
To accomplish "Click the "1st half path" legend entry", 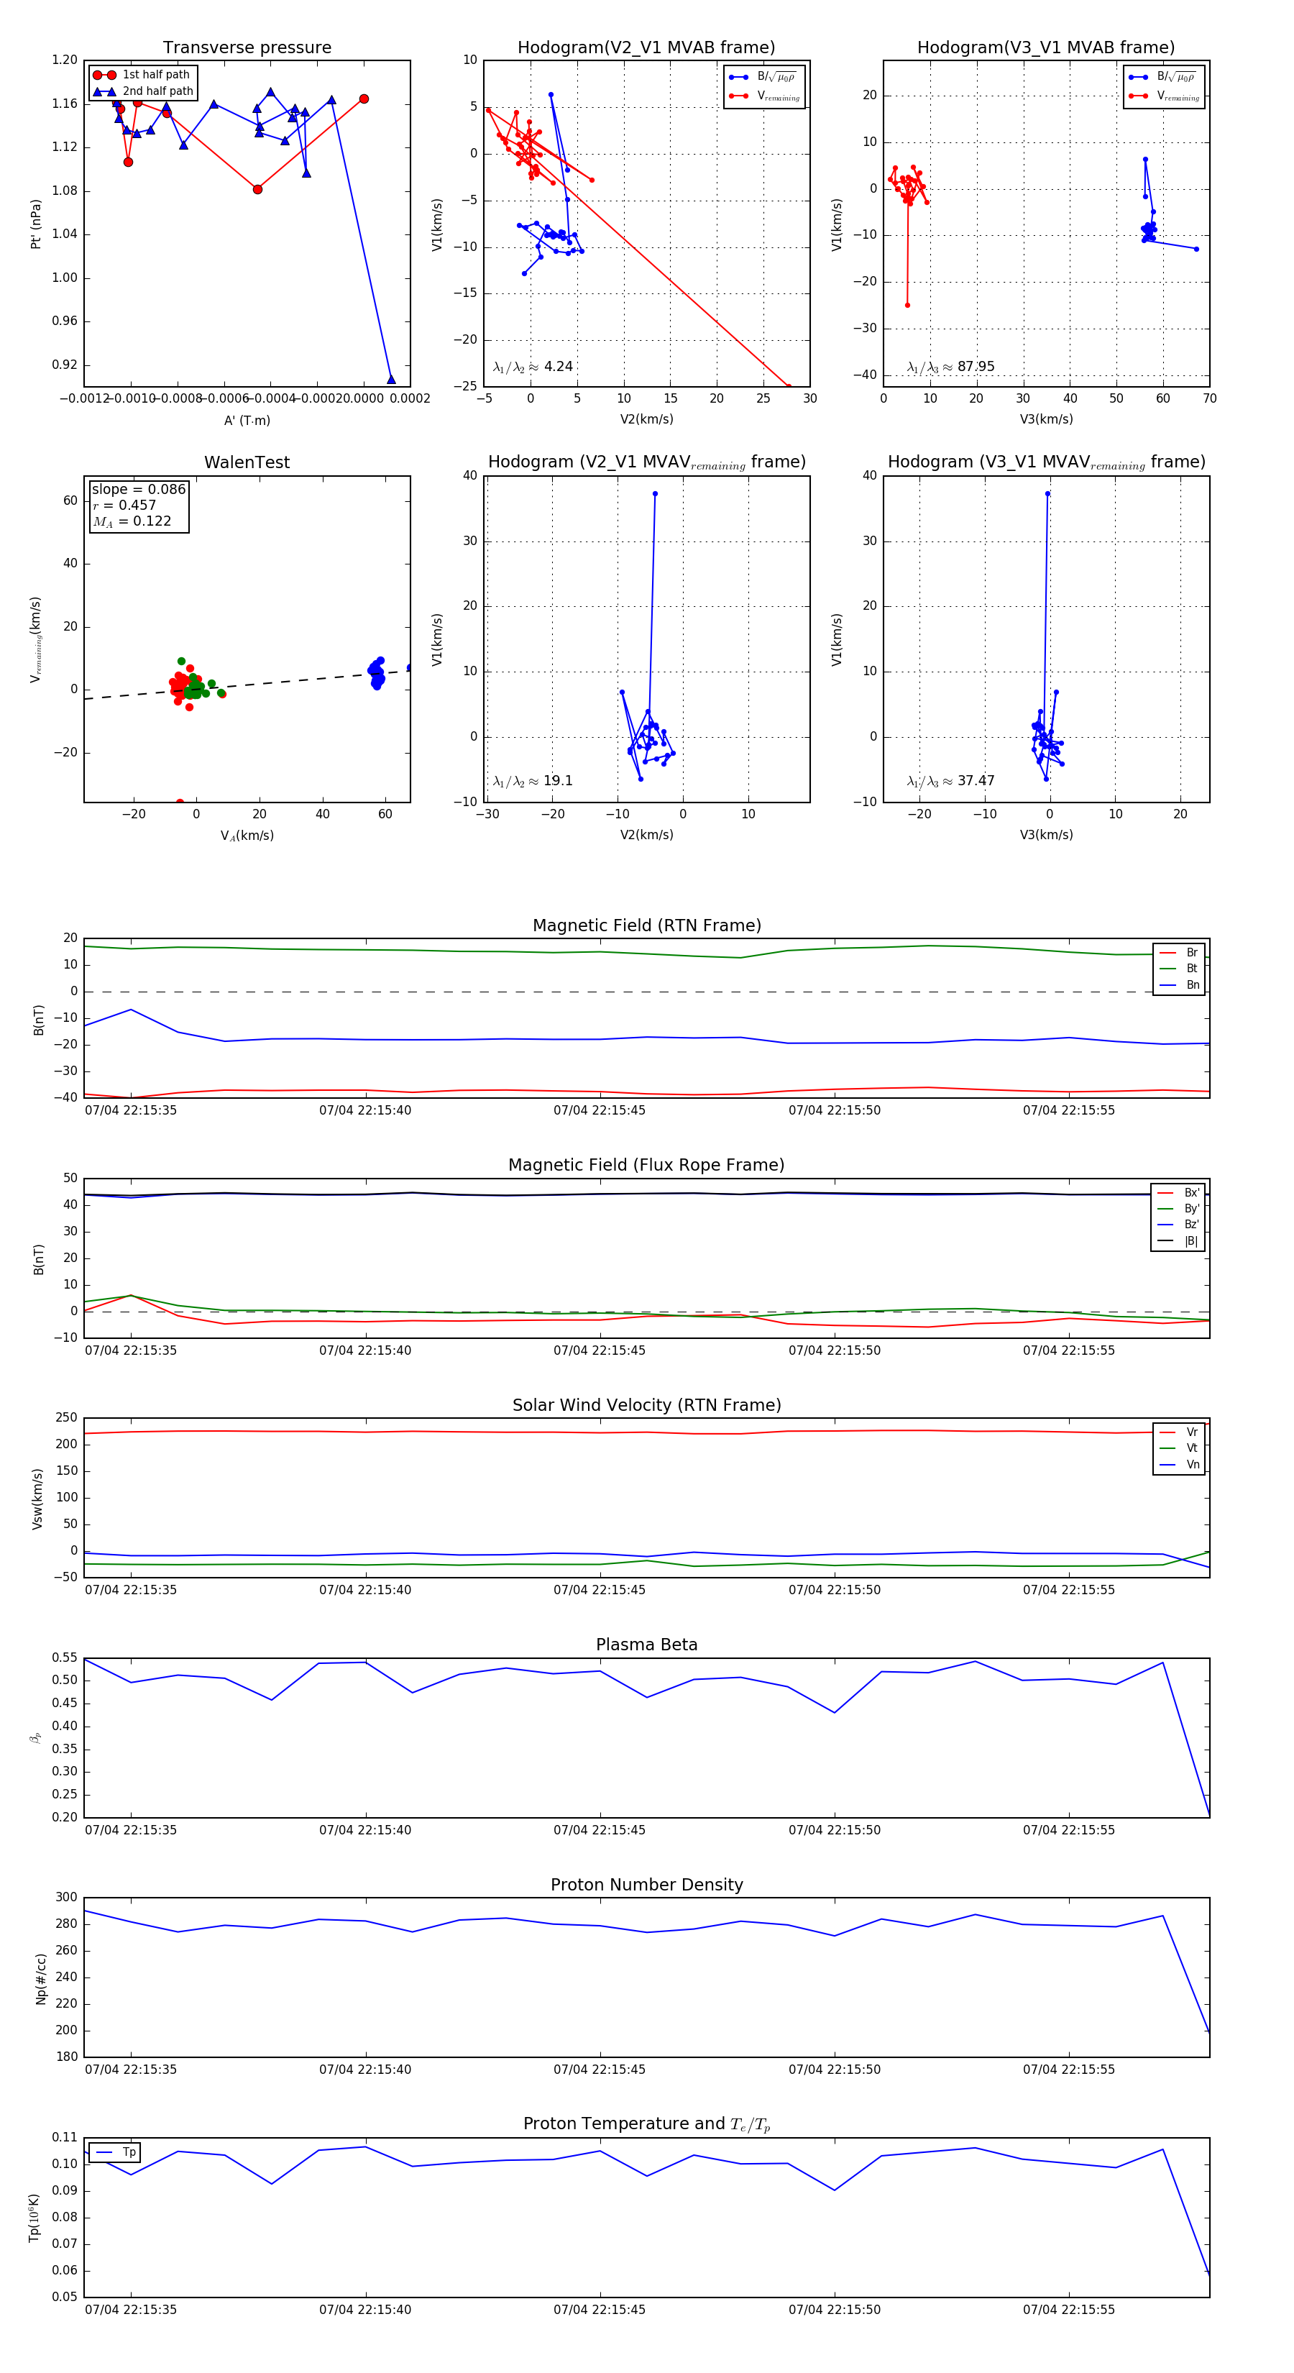I will pos(144,75).
